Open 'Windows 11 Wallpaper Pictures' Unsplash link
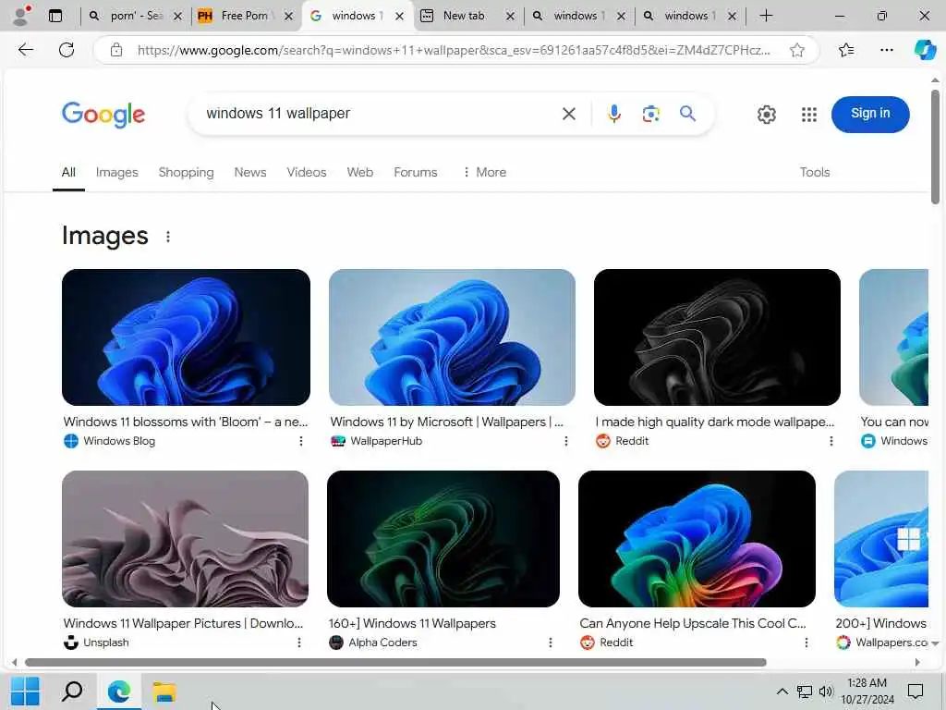 point(183,623)
